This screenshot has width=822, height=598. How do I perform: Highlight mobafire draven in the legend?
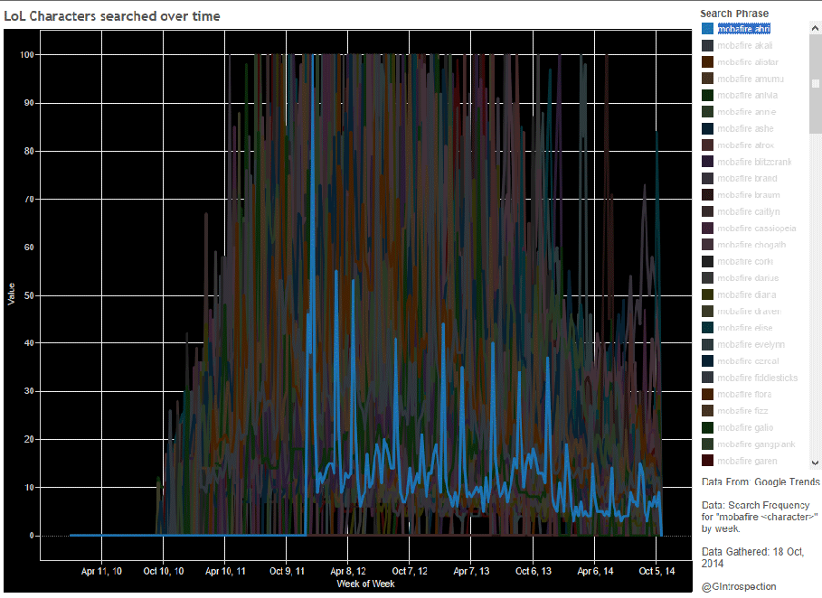click(x=748, y=312)
